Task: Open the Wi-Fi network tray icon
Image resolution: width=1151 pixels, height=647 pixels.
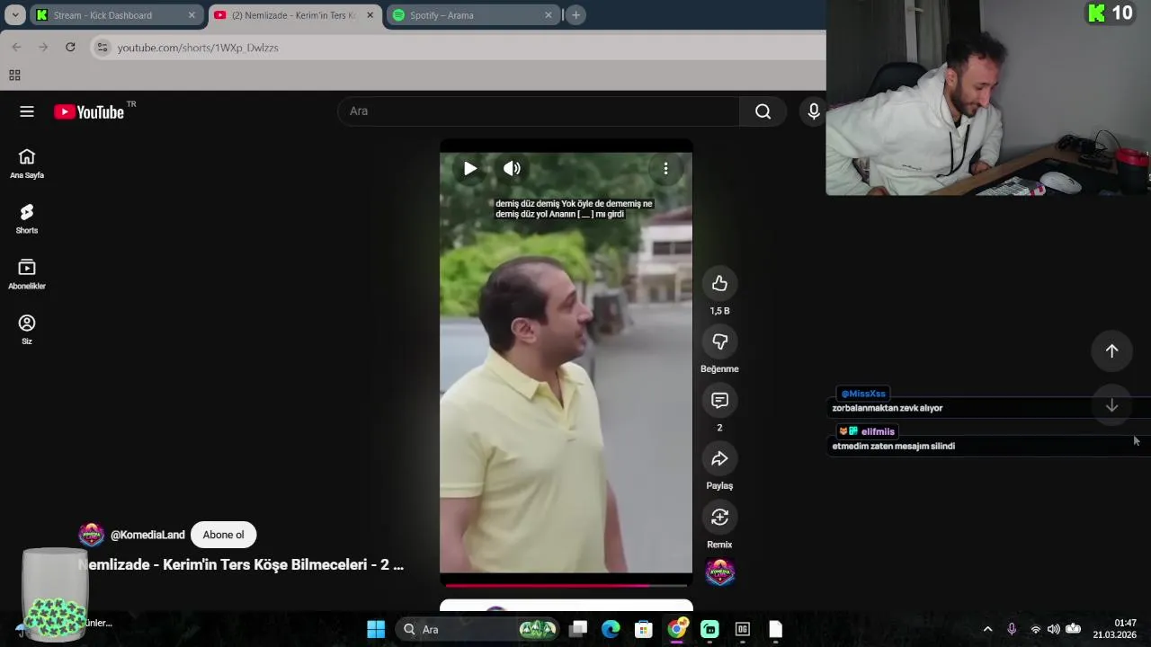Action: click(1035, 629)
